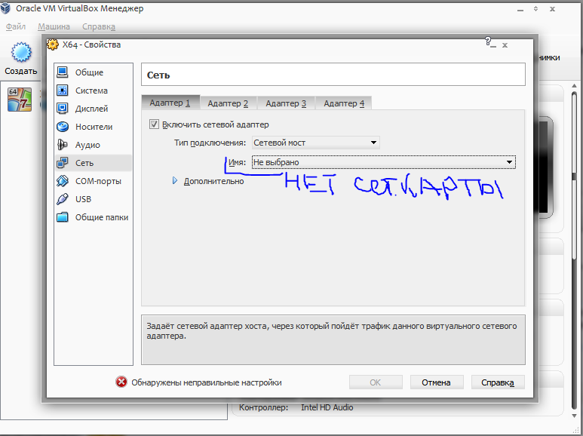Click the Носители disk icon

point(63,127)
